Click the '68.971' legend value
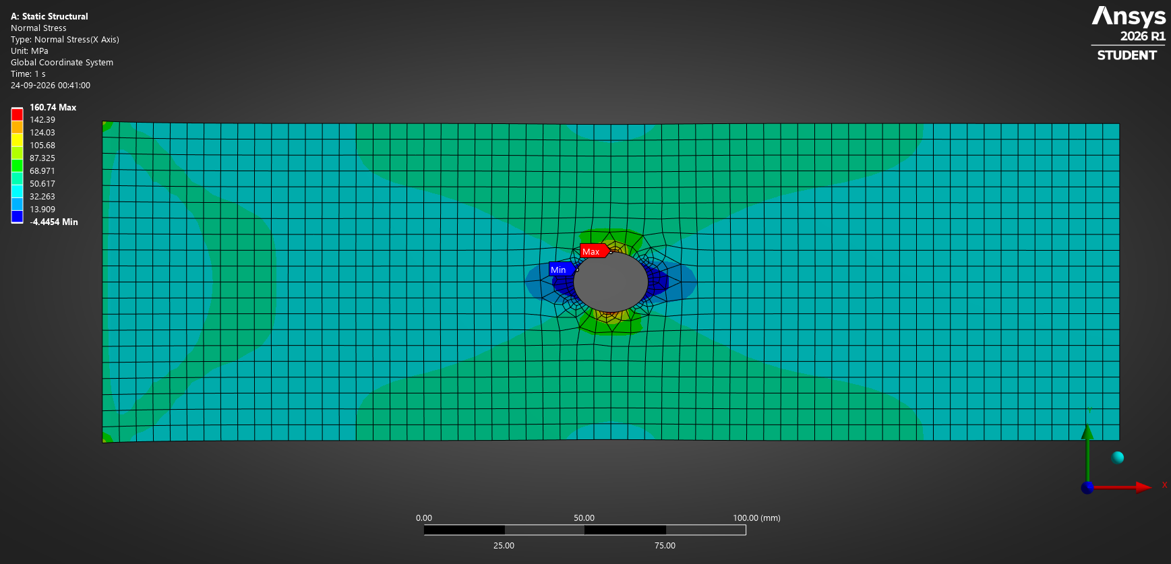This screenshot has width=1171, height=564. pyautogui.click(x=42, y=171)
